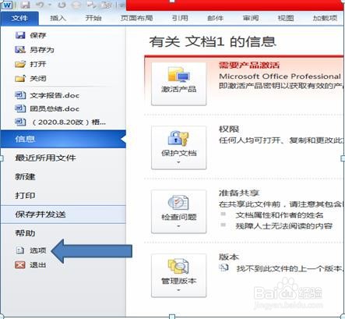Choose 打开 label near the top
This screenshot has height=319, width=345.
38,64
